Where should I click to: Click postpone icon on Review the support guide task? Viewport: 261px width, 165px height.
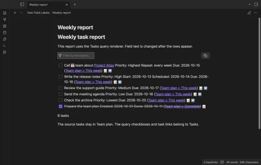point(206,88)
